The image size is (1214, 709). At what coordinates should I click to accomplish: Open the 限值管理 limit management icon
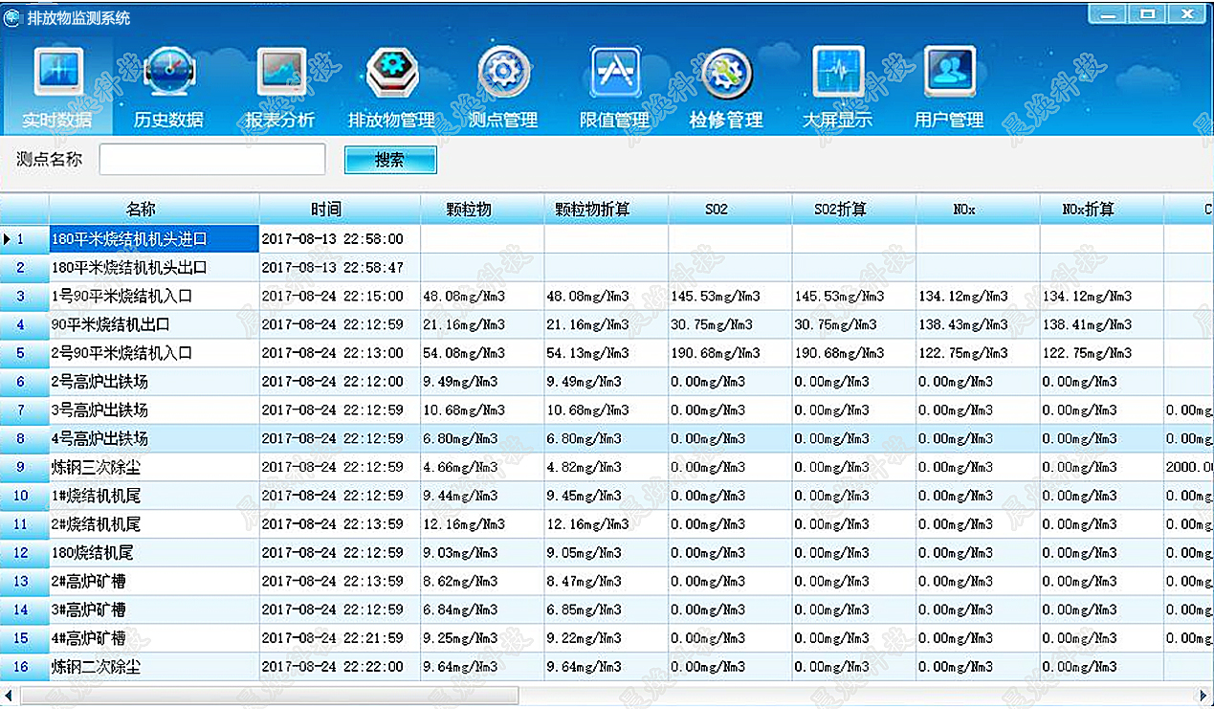615,75
